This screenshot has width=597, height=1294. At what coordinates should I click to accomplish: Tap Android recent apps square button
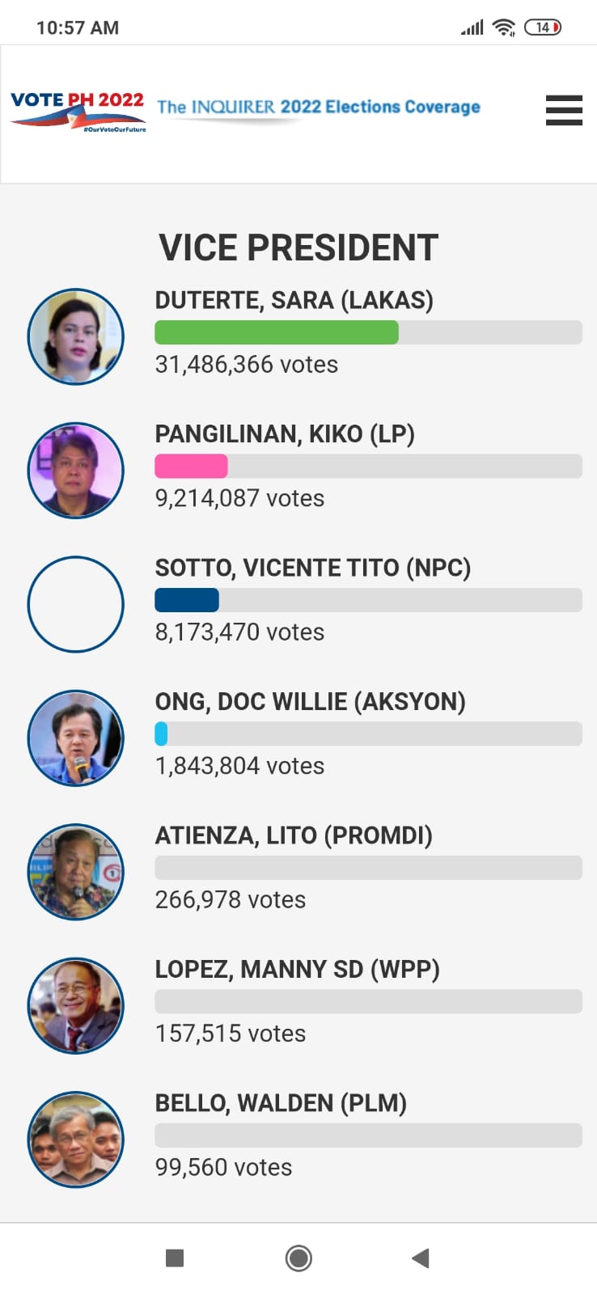coord(174,1258)
